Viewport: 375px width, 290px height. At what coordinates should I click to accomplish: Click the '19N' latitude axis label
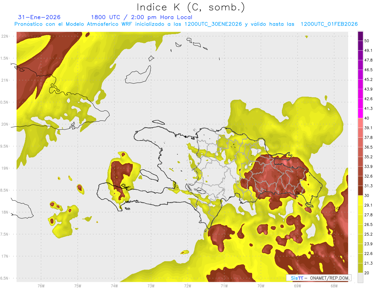(5, 168)
